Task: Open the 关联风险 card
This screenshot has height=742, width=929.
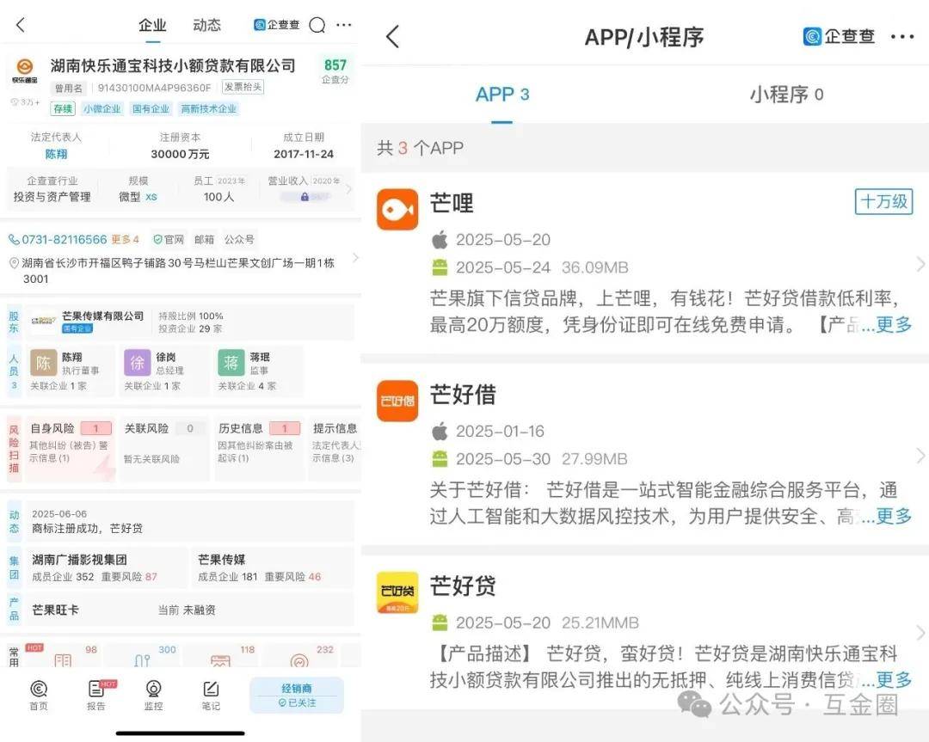Action: [164, 449]
